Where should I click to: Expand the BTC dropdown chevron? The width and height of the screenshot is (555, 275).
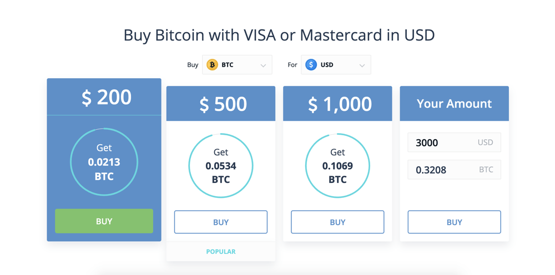pyautogui.click(x=263, y=65)
